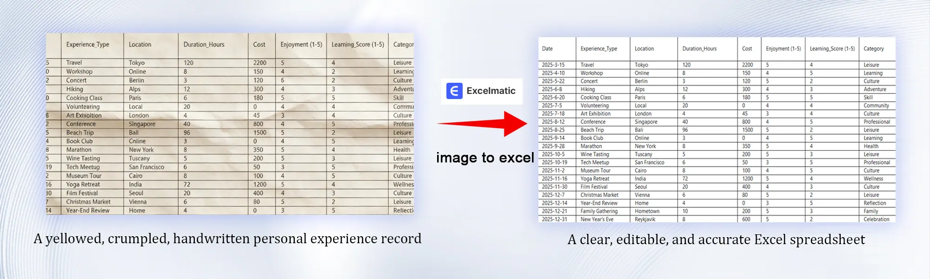
Task: Click Cooking Class on the crumpled paper
Action: 84,98
